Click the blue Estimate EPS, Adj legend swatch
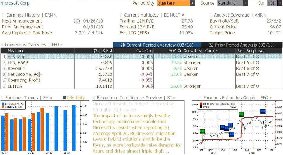The width and height of the screenshot is (283, 155). point(3,104)
